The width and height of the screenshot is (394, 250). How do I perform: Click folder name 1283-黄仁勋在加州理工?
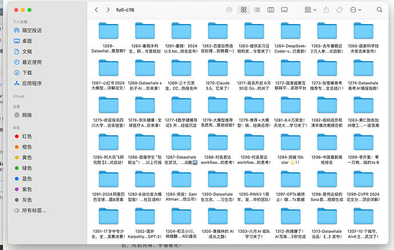363,123
